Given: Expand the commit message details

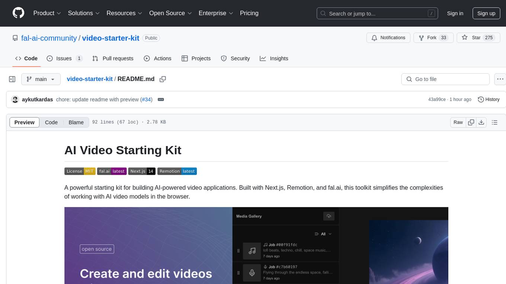Looking at the screenshot, I should 161,100.
